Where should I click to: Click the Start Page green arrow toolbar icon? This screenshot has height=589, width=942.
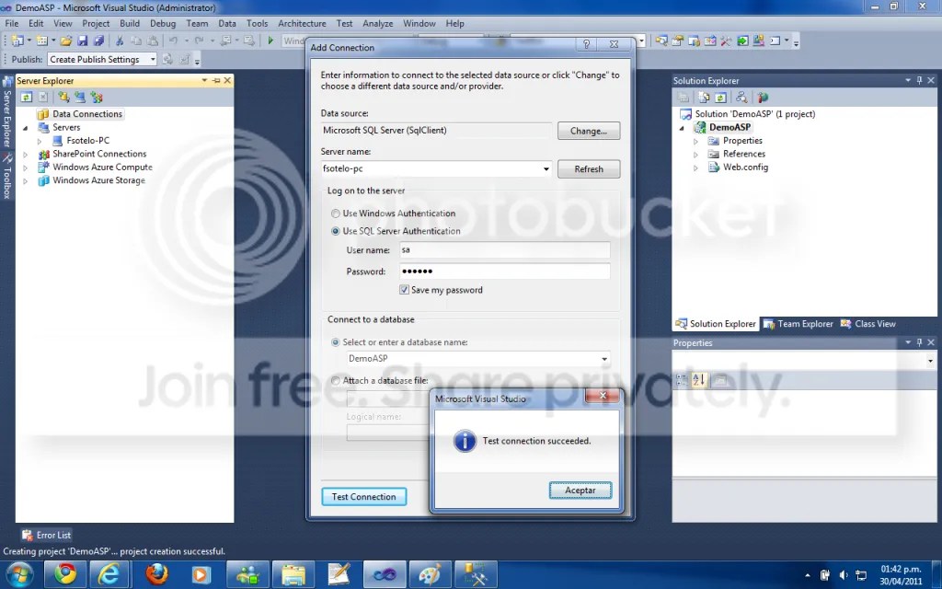coord(742,40)
